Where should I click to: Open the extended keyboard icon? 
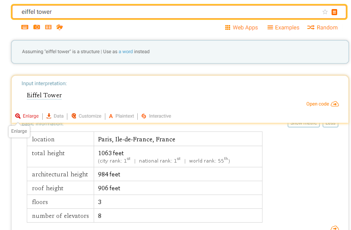(x=25, y=27)
